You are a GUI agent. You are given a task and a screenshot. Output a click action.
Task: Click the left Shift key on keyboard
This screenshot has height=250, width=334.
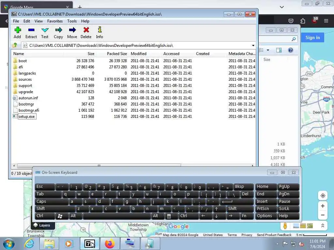click(x=55, y=209)
